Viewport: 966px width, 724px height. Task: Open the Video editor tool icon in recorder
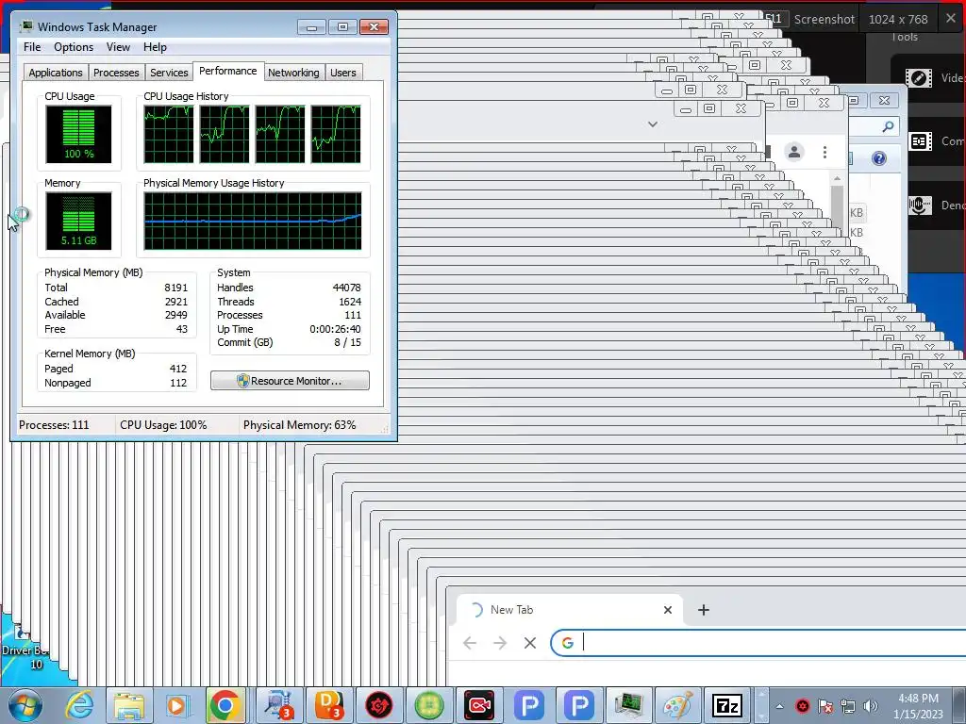pyautogui.click(x=918, y=78)
